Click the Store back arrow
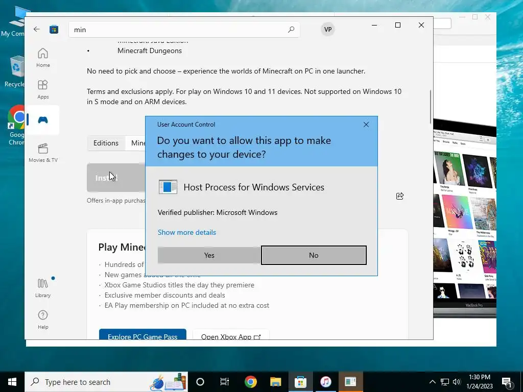The width and height of the screenshot is (523, 392). click(37, 29)
